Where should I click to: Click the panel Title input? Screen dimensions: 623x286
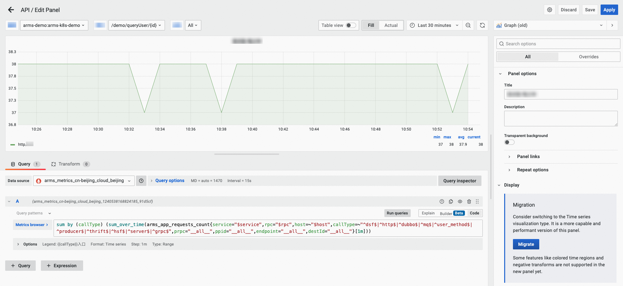[561, 94]
